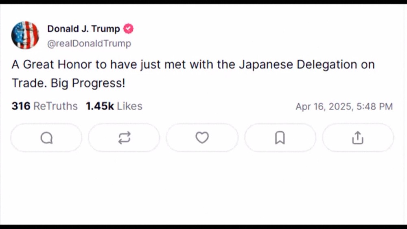Click the 5:48 PM post time

point(374,107)
